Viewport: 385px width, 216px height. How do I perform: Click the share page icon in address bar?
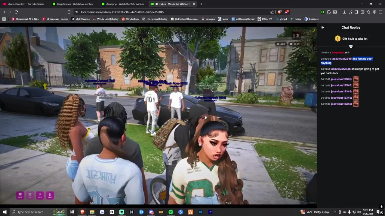272,12
